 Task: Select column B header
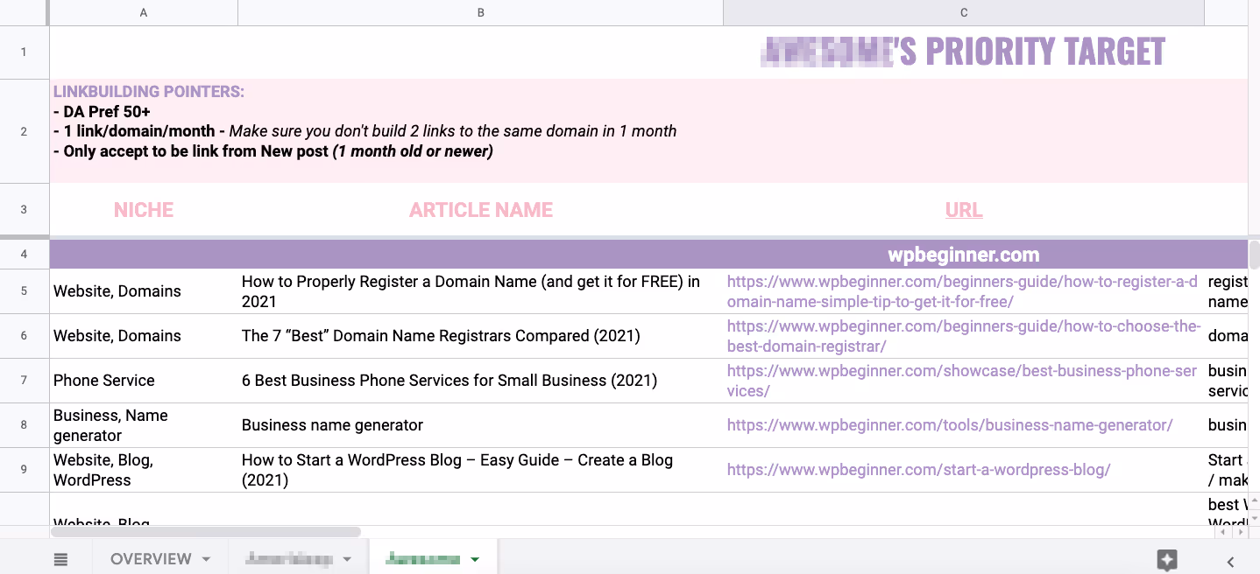480,12
